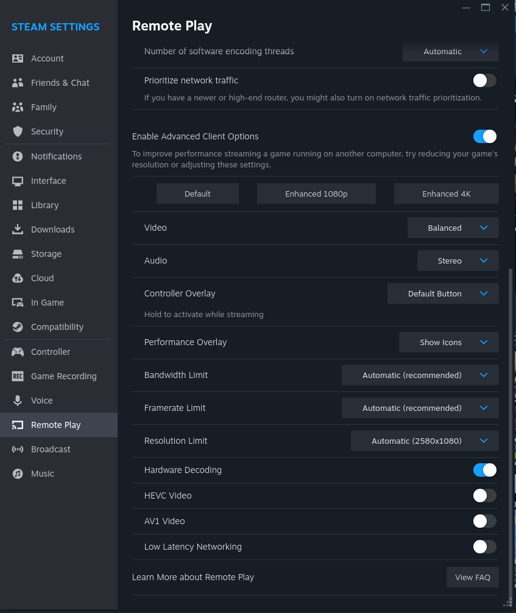Click "Hold to activate while streaming" text
This screenshot has width=516, height=613.
point(204,314)
